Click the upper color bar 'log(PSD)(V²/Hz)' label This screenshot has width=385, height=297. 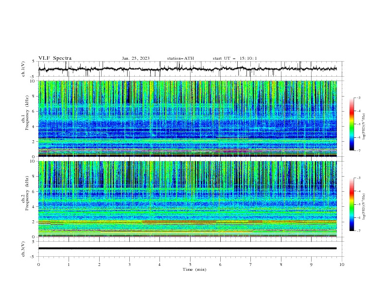[x=364, y=127]
